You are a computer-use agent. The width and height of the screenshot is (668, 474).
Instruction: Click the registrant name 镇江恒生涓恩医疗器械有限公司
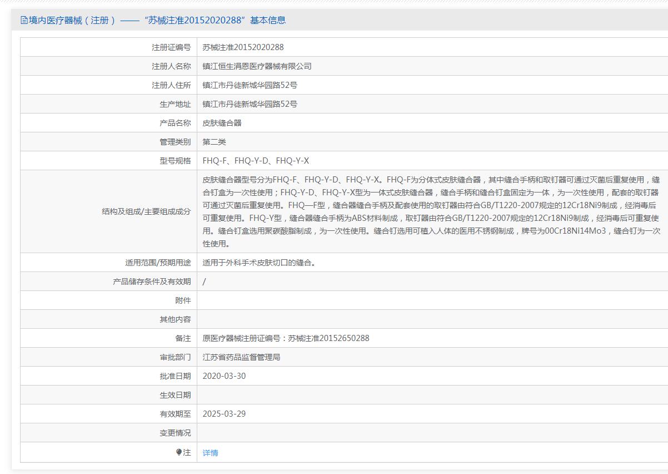pyautogui.click(x=257, y=66)
